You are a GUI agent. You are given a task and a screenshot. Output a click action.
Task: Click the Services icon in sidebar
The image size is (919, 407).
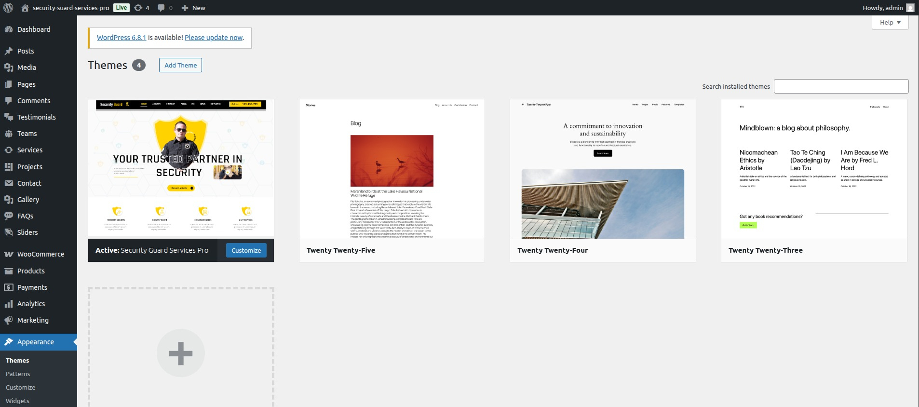click(9, 150)
